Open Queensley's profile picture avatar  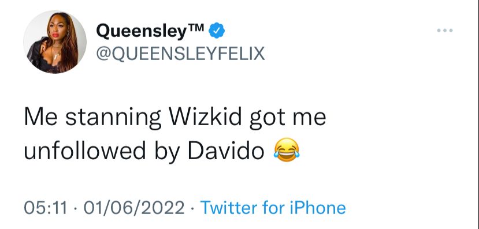55,42
